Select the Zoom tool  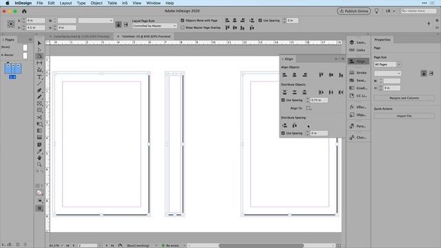39,165
